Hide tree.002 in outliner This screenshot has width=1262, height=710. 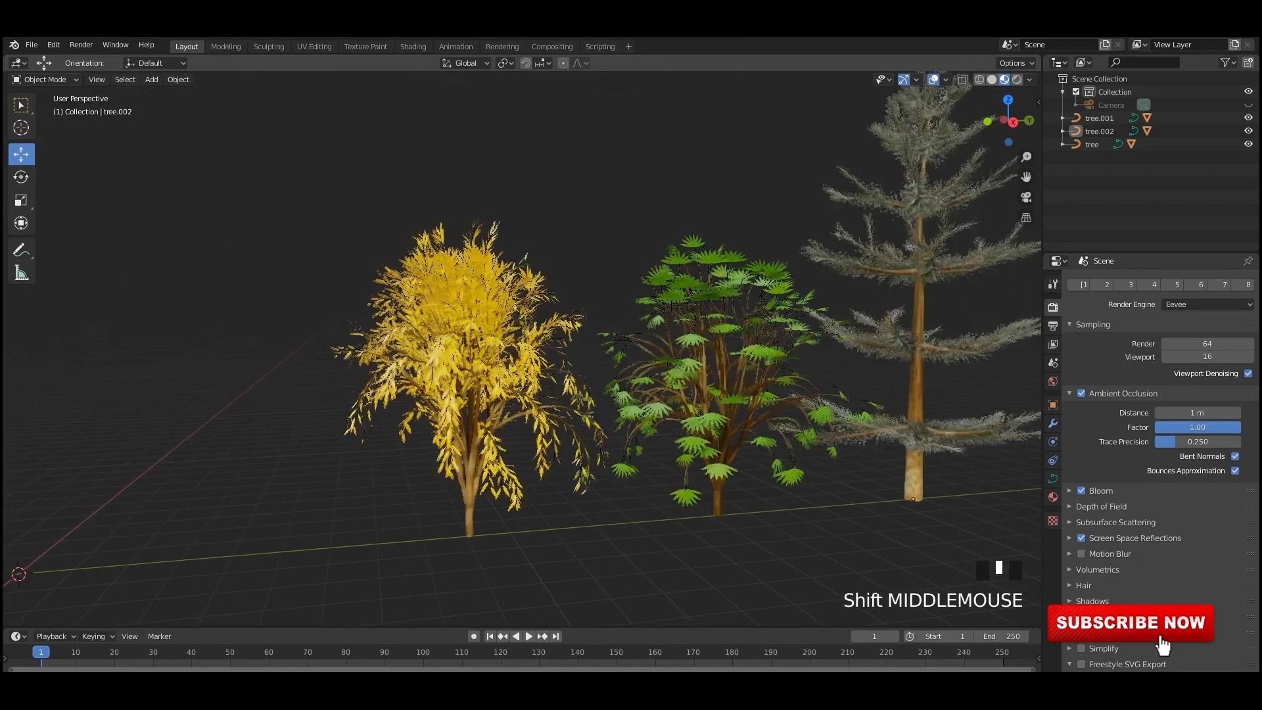1248,131
